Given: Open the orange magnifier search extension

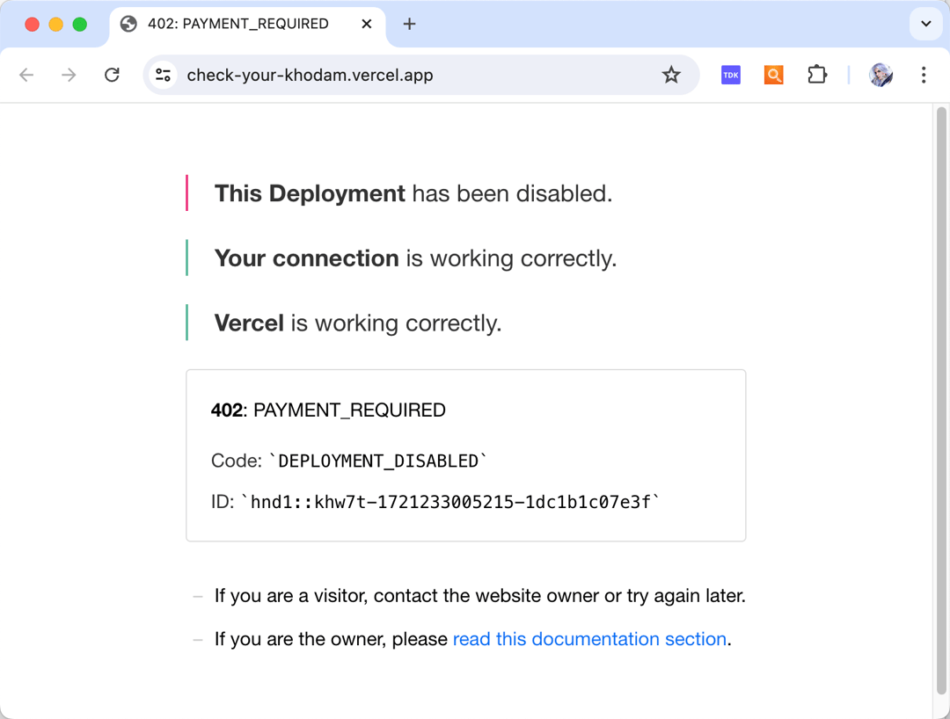Looking at the screenshot, I should click(773, 75).
